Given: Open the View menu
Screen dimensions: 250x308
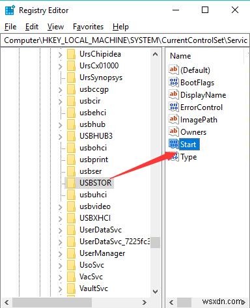Looking at the screenshot, I should point(55,27).
